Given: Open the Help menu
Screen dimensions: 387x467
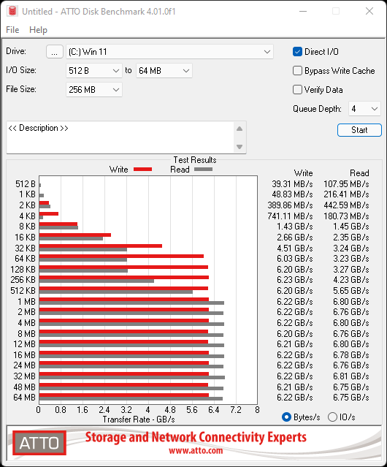Looking at the screenshot, I should pos(38,30).
